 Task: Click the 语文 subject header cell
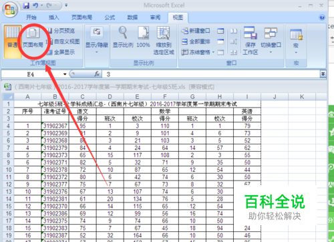[x=83, y=111]
